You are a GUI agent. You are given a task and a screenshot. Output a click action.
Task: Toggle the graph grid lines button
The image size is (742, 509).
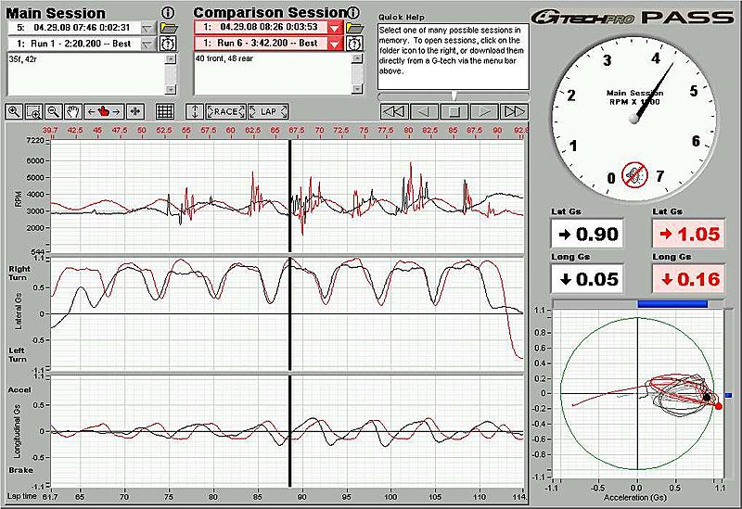pyautogui.click(x=165, y=111)
